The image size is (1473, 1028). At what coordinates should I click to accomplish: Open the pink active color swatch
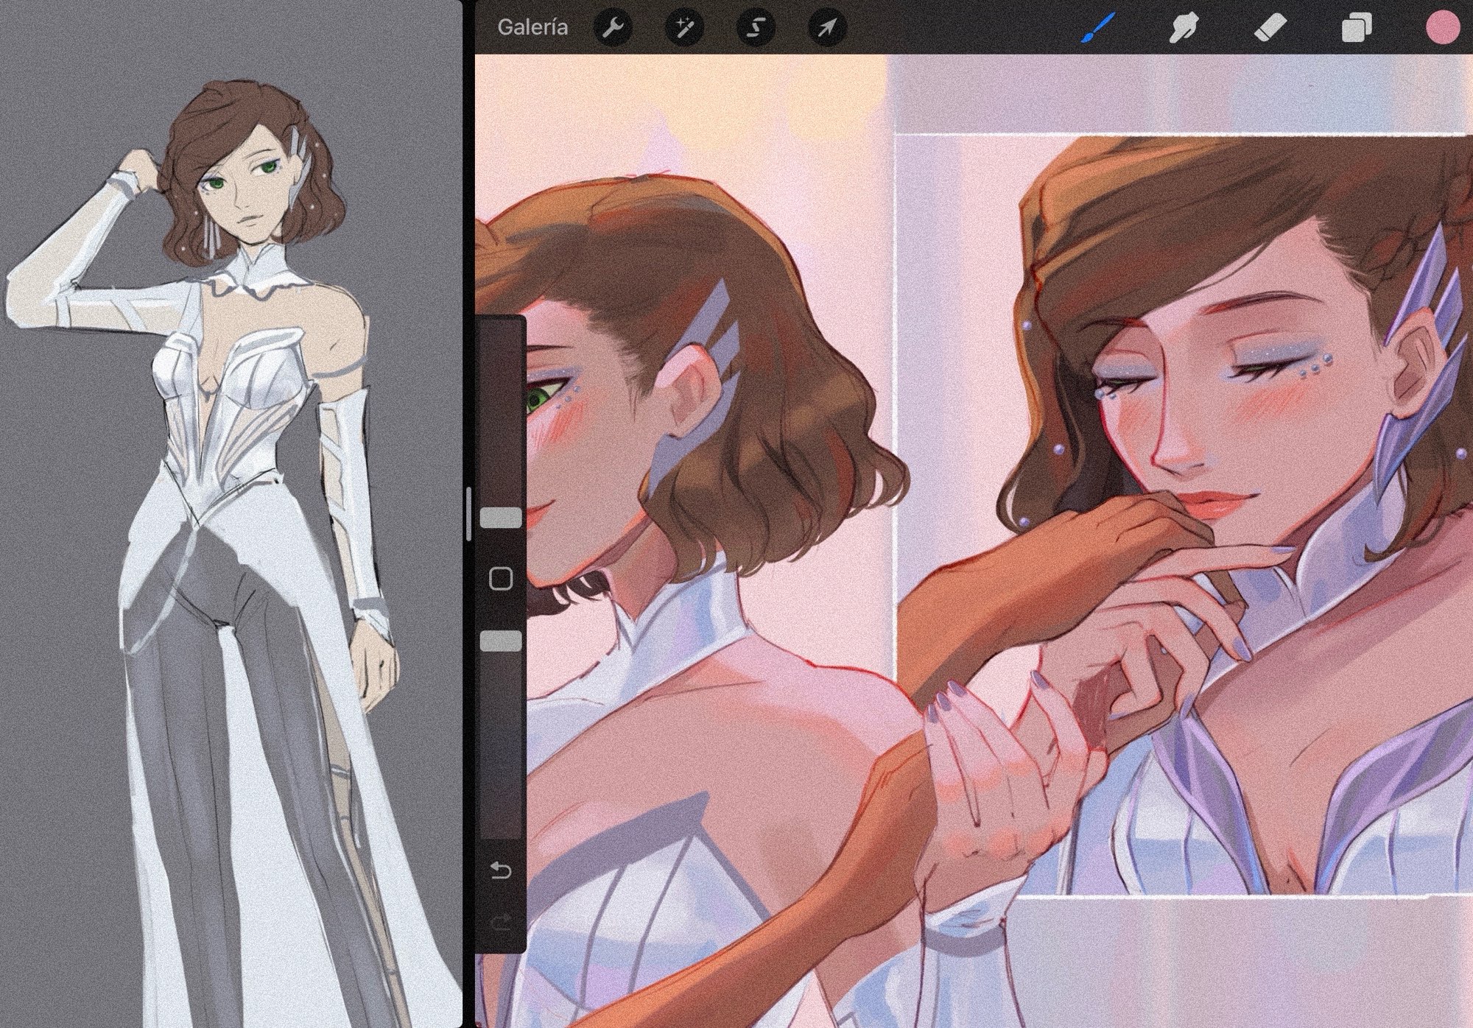(1443, 28)
